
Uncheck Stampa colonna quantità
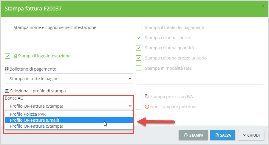click(x=139, y=48)
